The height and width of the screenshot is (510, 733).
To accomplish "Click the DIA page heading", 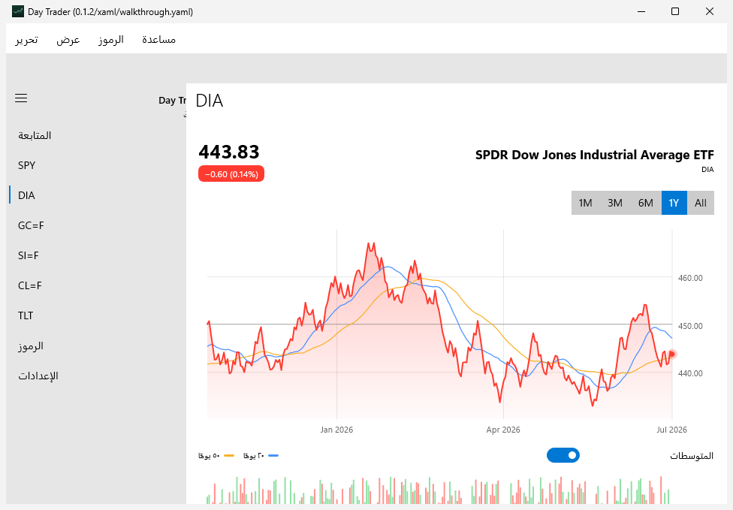I will (x=210, y=101).
